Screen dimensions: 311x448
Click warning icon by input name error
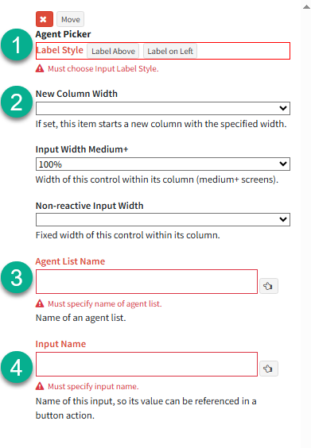point(40,386)
